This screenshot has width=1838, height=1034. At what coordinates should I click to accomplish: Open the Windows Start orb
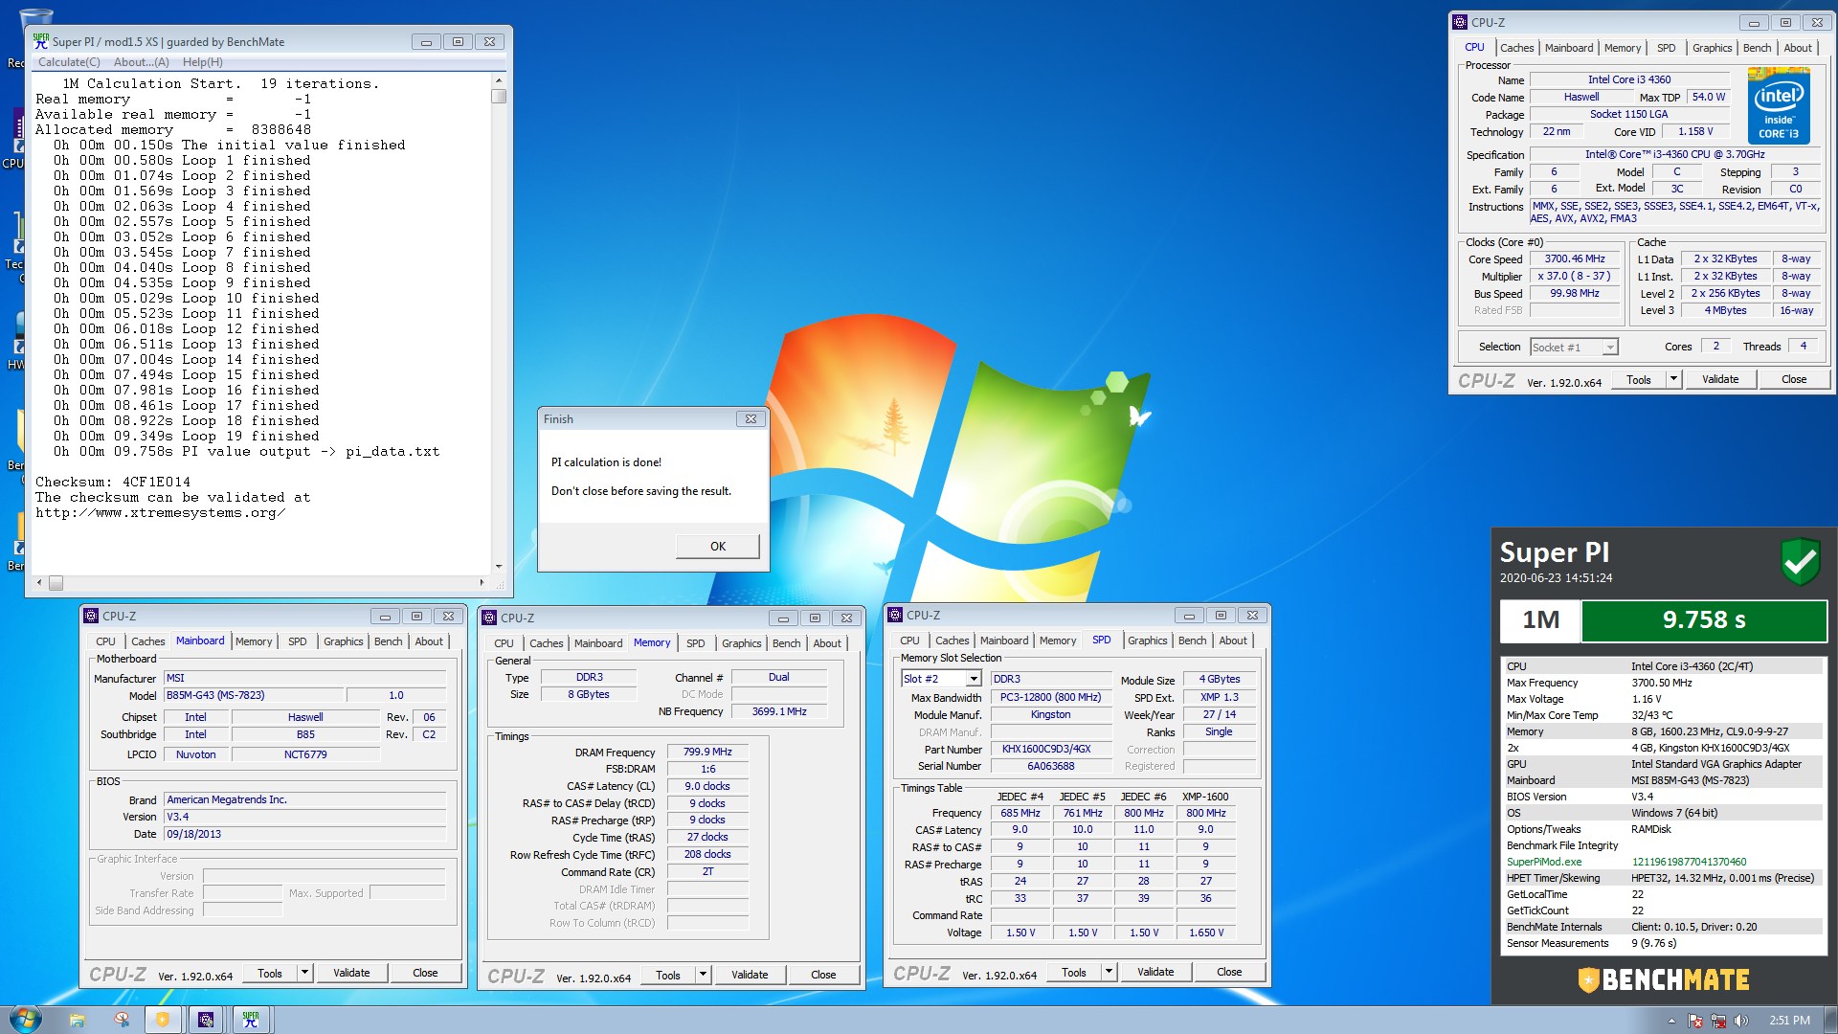click(x=25, y=1019)
